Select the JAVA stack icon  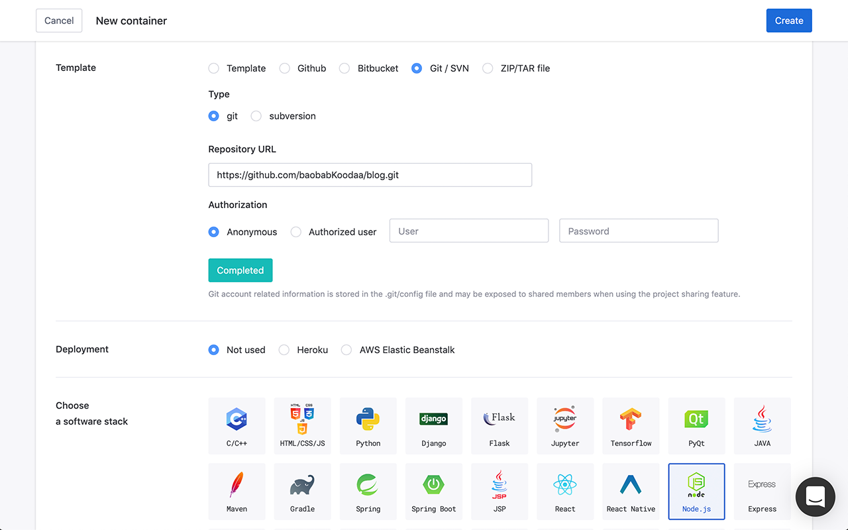pyautogui.click(x=761, y=425)
